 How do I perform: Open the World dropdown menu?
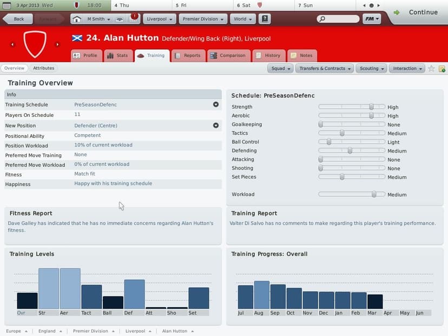click(x=242, y=19)
